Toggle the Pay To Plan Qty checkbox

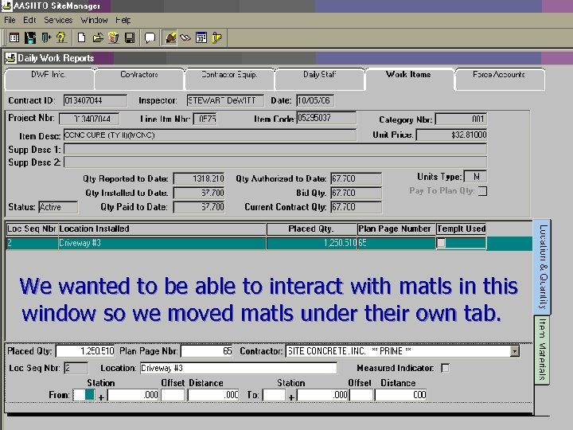[482, 191]
